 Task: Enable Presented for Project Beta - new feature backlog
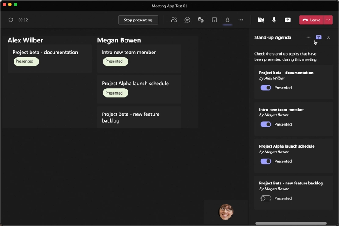[x=266, y=198]
